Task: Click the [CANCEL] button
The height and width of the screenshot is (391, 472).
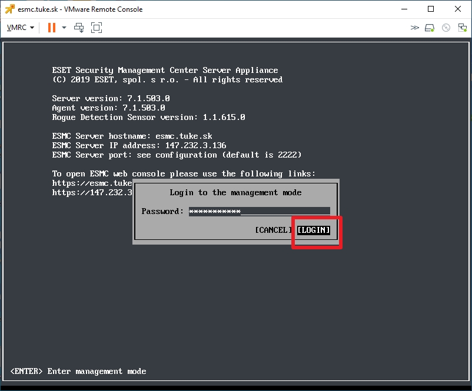Action: [273, 230]
